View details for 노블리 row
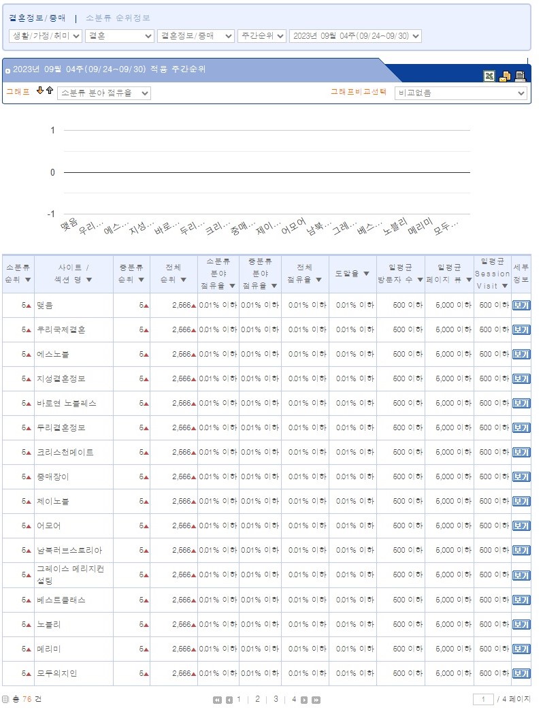Image resolution: width=543 pixels, height=712 pixels. (x=521, y=625)
